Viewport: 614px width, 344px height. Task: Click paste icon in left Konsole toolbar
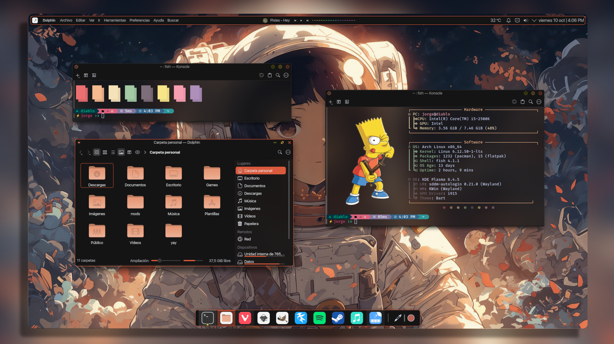[x=270, y=75]
